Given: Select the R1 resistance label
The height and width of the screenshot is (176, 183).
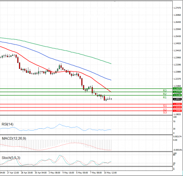Looking at the screenshot, I should (165, 97).
